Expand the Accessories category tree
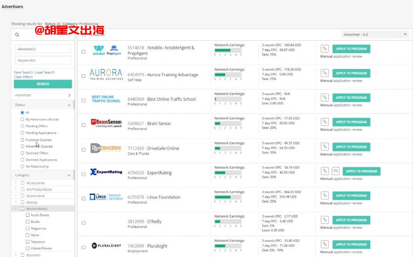Viewport: 413px width, 257px height. (x=16, y=183)
